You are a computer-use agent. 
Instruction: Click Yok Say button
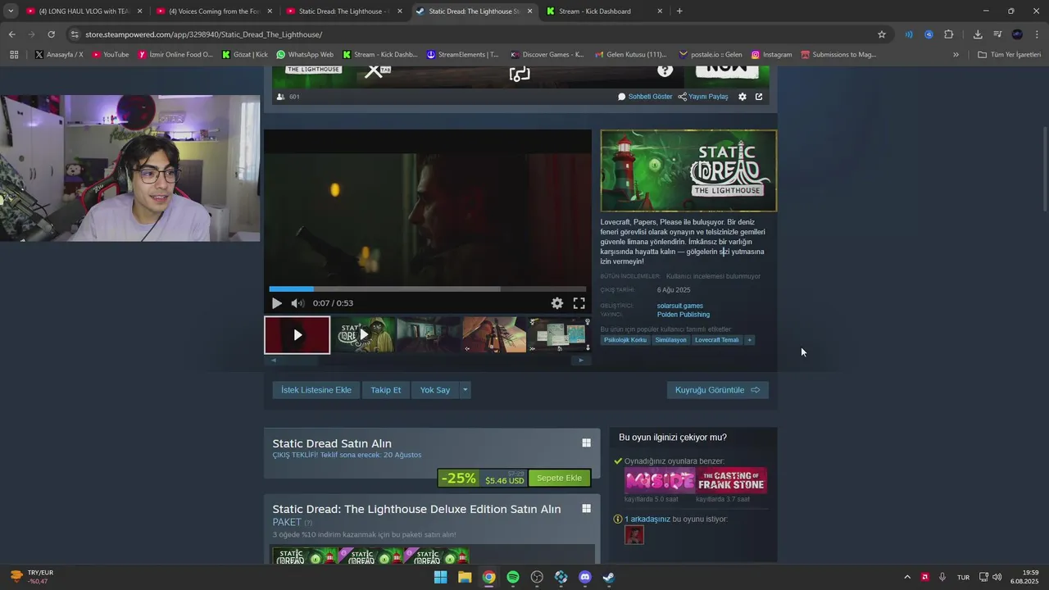click(x=435, y=390)
